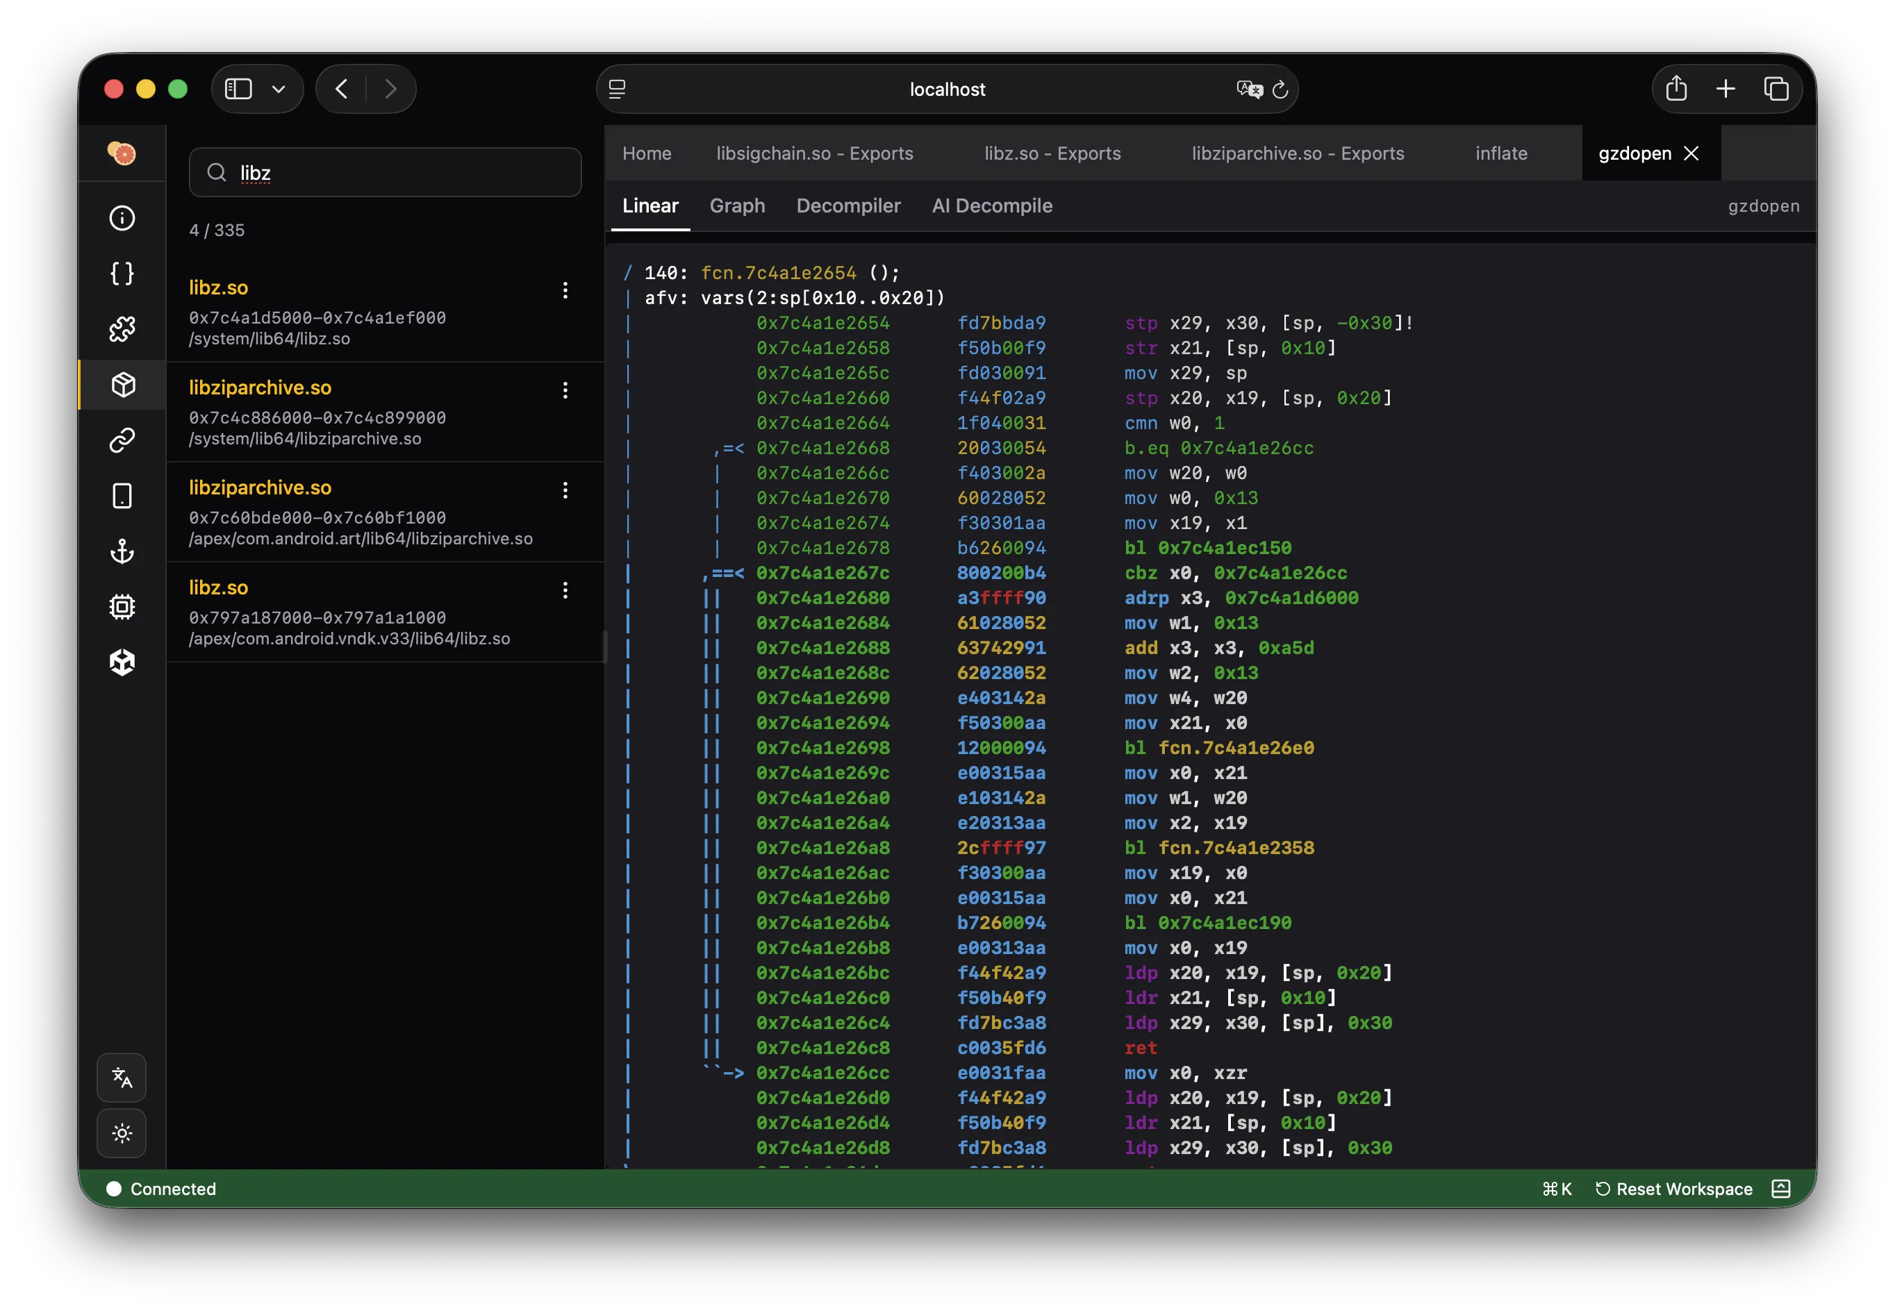Image resolution: width=1895 pixels, height=1311 pixels.
Task: Toggle the sidebar visibility control
Action: pyautogui.click(x=238, y=89)
